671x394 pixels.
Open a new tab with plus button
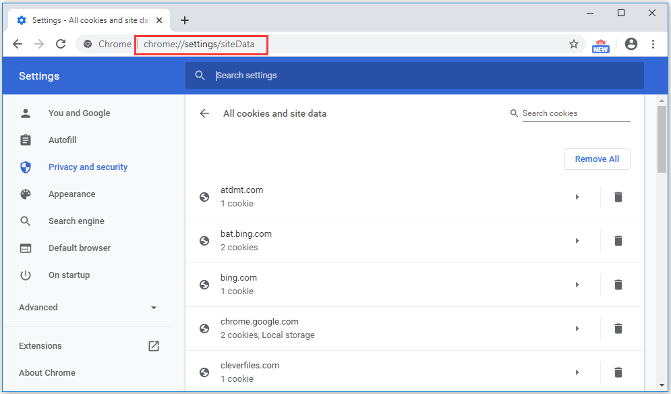(185, 20)
